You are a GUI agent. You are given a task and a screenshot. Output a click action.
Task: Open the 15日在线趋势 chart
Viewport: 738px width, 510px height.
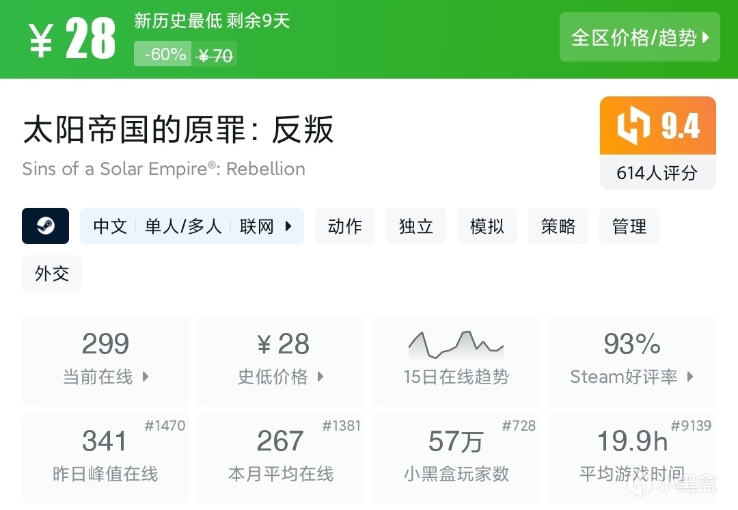(456, 360)
